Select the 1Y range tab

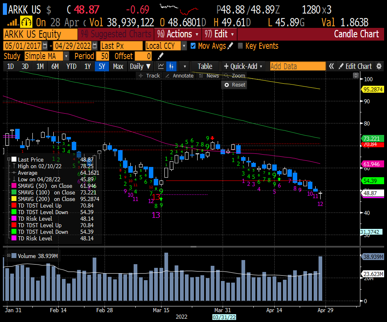[88, 66]
